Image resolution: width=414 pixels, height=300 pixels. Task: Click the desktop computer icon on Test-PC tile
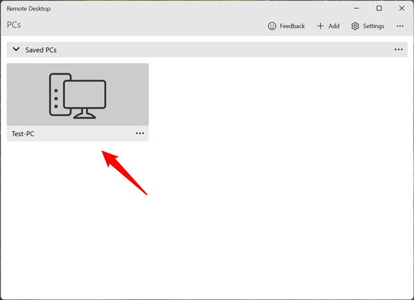coord(78,96)
